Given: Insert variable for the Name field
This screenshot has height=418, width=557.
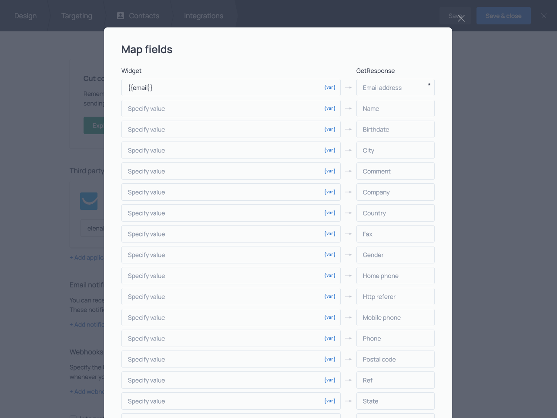Looking at the screenshot, I should click(329, 108).
